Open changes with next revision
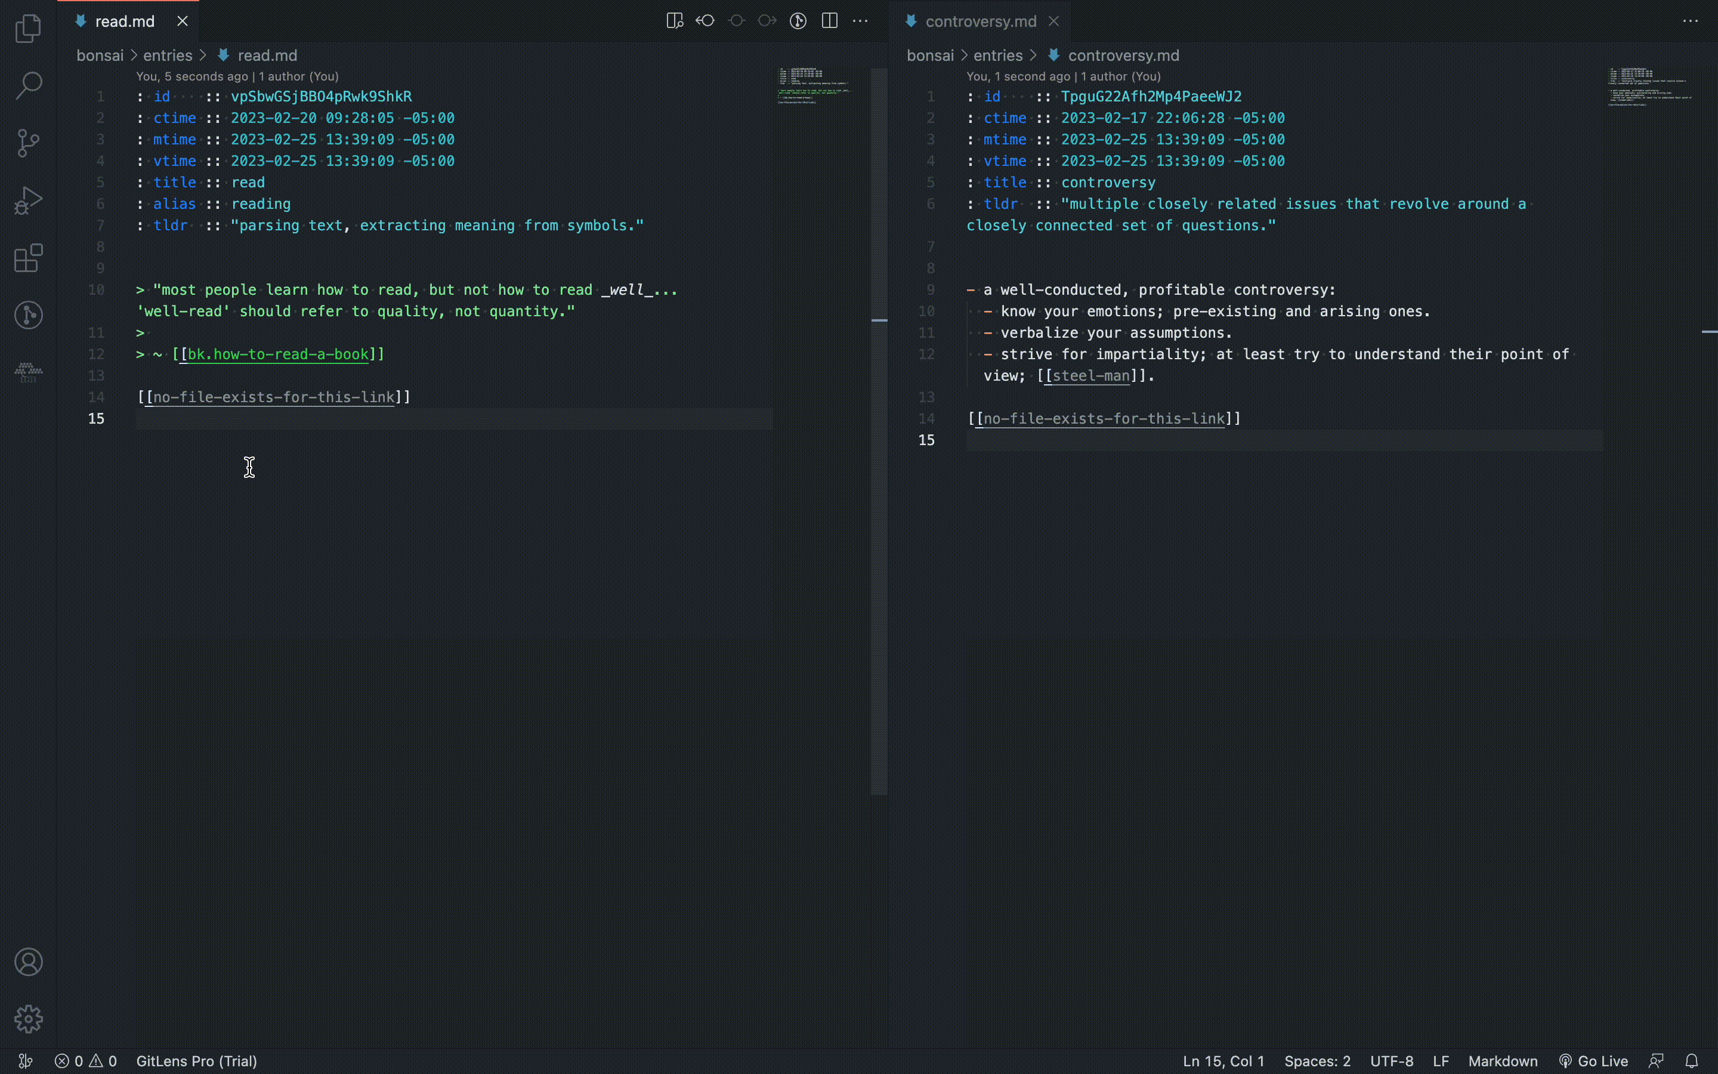 coord(767,21)
